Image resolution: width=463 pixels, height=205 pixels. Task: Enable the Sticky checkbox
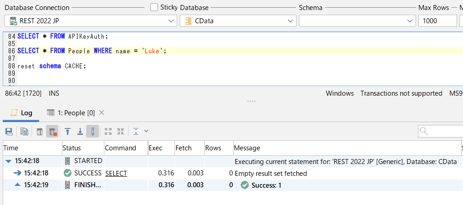[154, 7]
